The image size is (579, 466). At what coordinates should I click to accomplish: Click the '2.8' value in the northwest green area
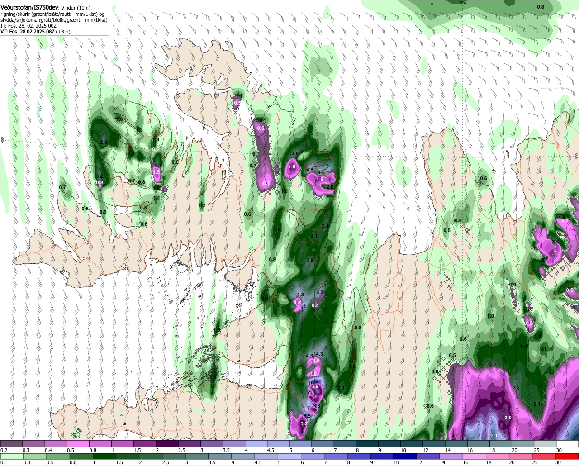(x=103, y=142)
